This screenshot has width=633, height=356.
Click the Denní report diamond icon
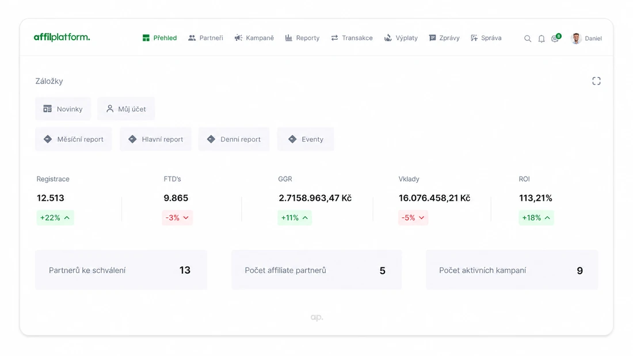(211, 139)
